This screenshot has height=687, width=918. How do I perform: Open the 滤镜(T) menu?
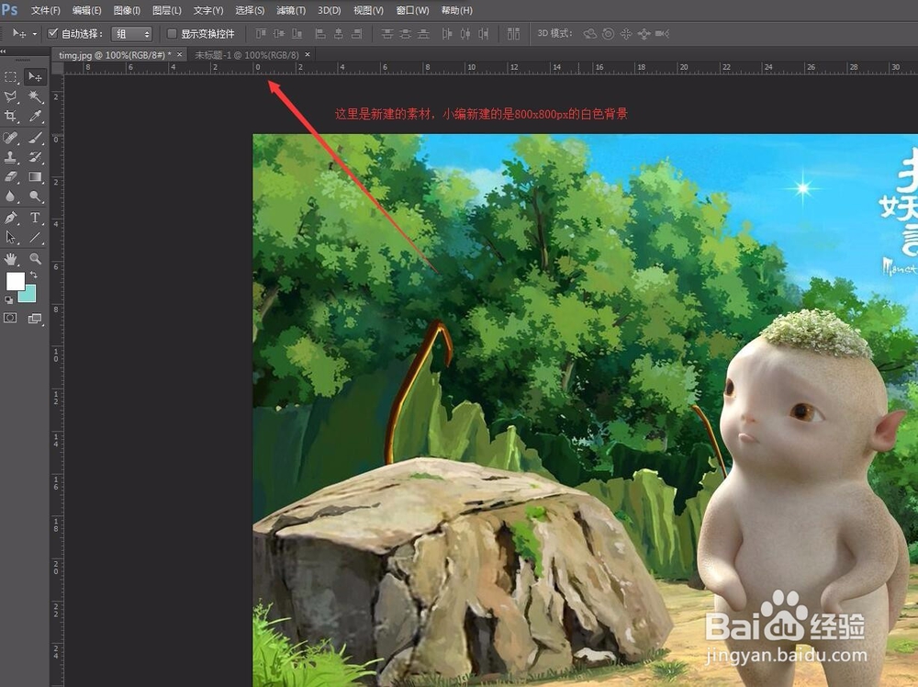tap(291, 10)
